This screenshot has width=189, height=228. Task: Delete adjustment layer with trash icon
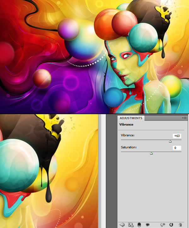coord(180,225)
